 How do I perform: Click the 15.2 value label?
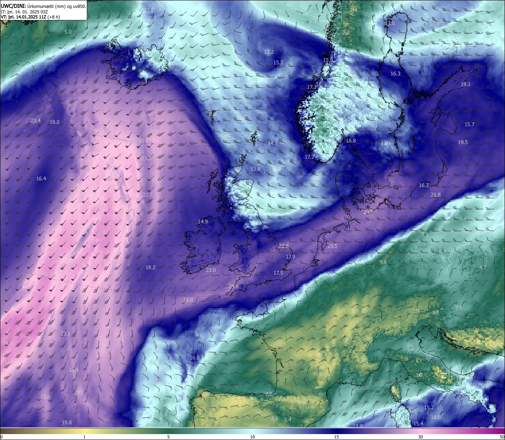(429, 407)
